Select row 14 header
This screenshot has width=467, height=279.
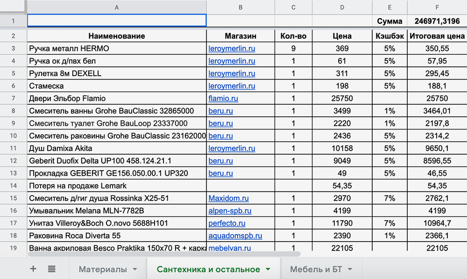tap(14, 186)
